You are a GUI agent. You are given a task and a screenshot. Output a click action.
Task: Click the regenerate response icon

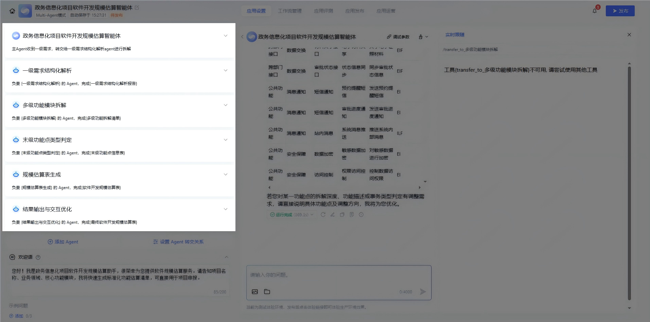coord(323,215)
